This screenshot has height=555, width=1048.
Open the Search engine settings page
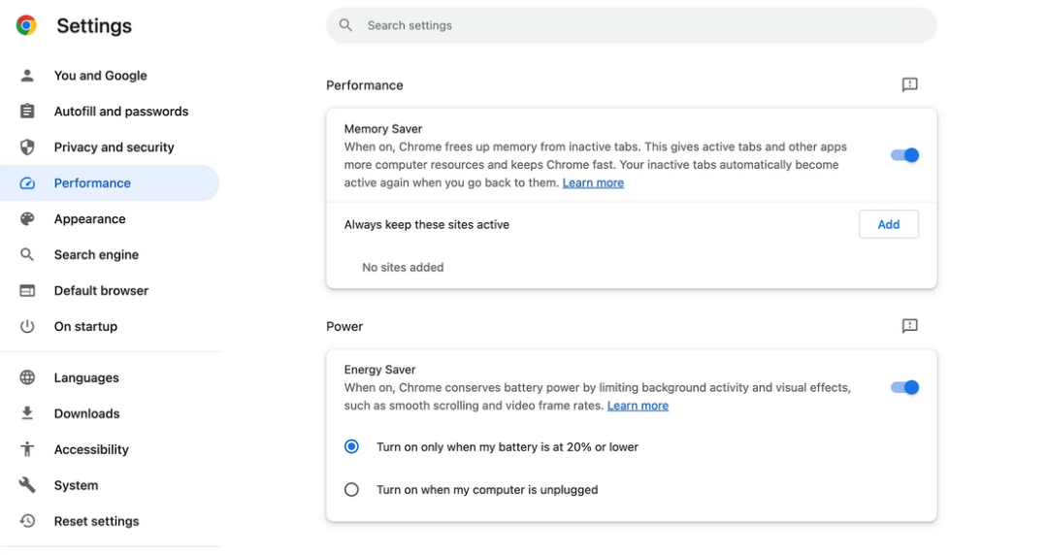96,255
